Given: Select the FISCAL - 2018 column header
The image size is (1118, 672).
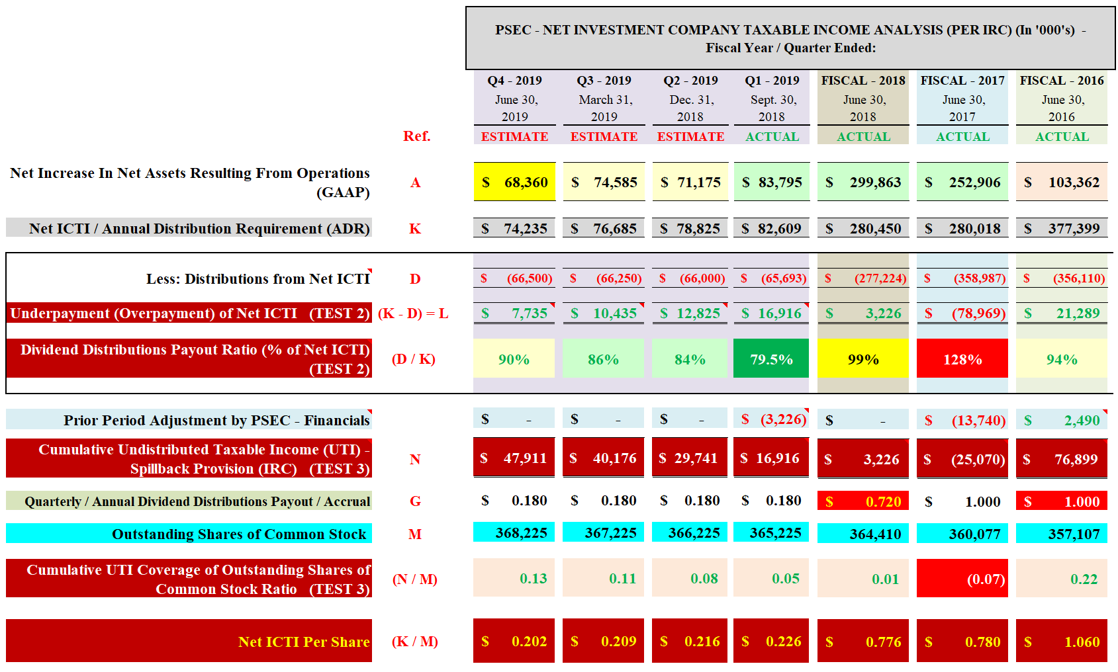Looking at the screenshot, I should point(863,81).
